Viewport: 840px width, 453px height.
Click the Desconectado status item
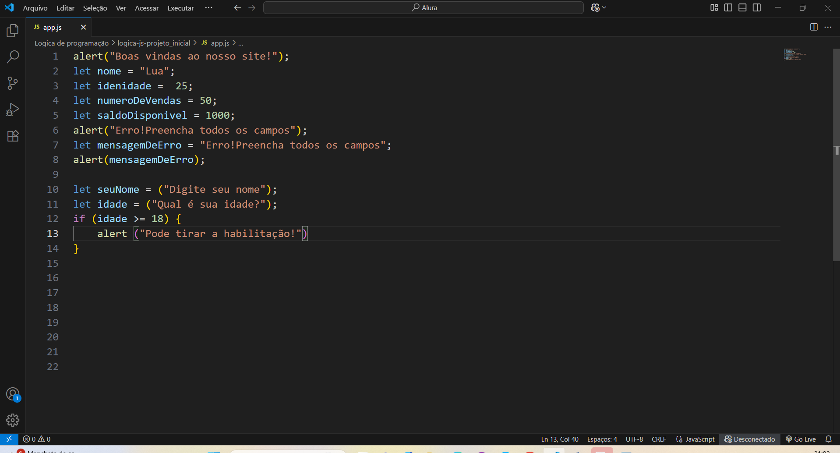click(x=749, y=439)
